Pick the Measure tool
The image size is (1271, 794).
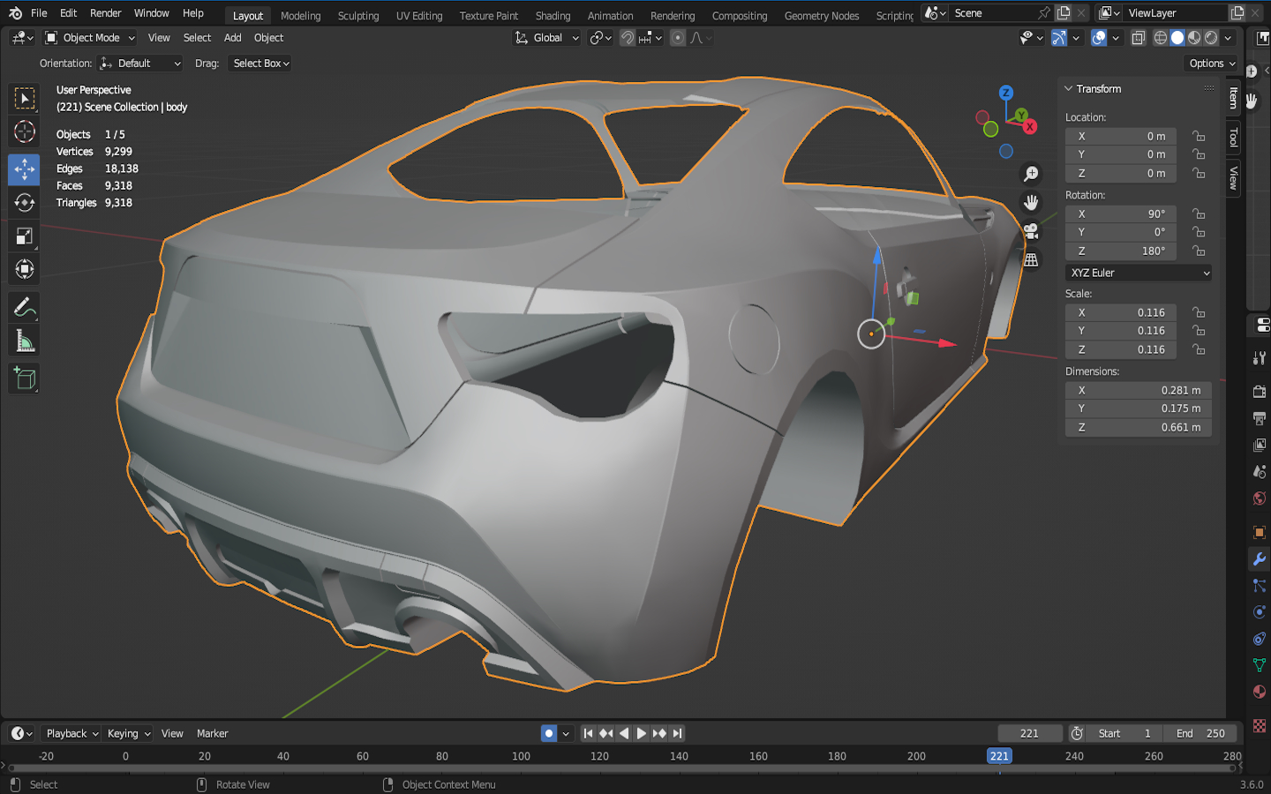24,341
